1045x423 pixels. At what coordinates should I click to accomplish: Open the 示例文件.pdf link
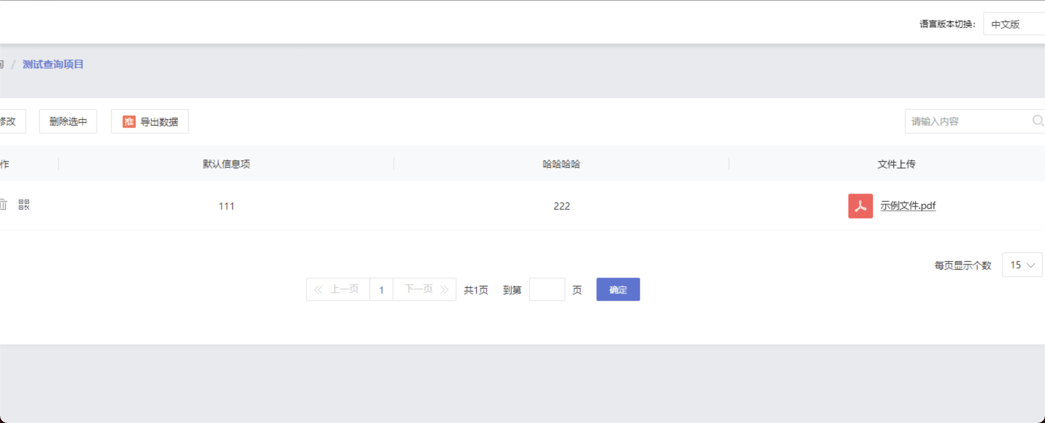tap(907, 206)
